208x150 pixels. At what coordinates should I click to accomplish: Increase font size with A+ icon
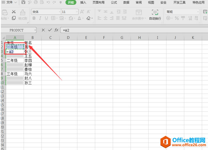pos(82,12)
